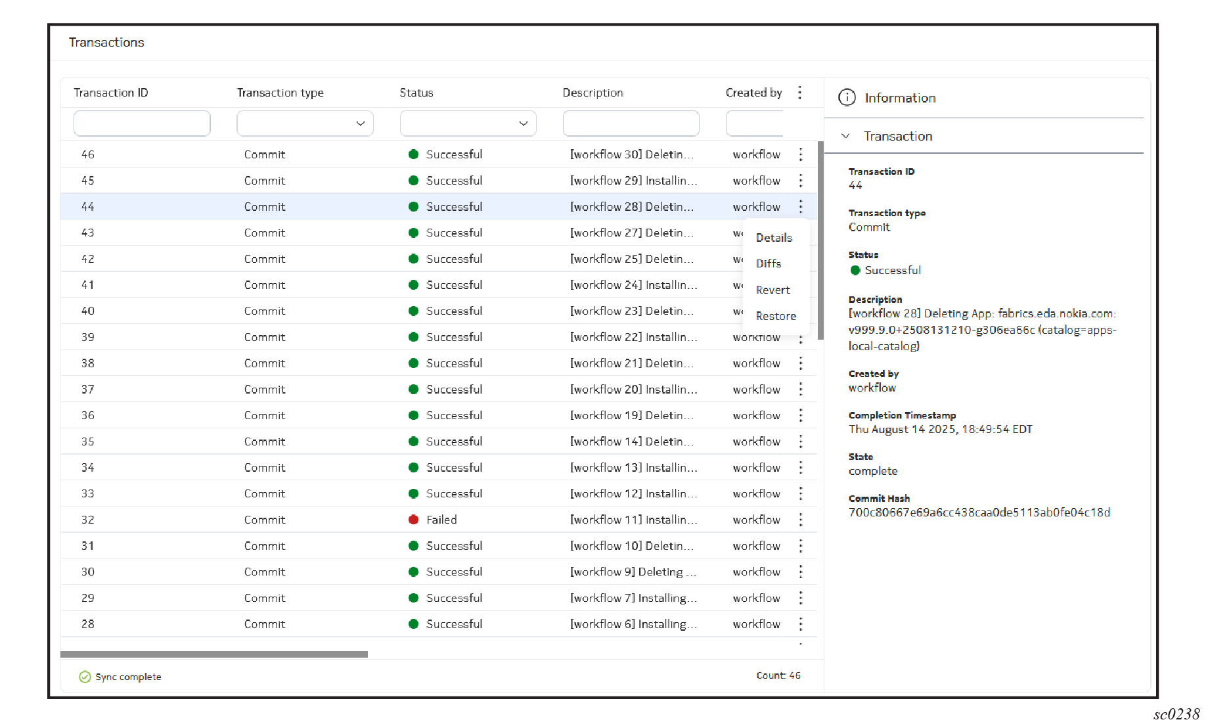Open row actions menu for transaction 44
Image resolution: width=1208 pixels, height=726 pixels.
point(800,207)
